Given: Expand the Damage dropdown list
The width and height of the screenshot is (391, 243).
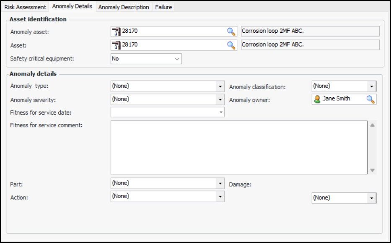Looking at the screenshot, I should tap(371, 198).
